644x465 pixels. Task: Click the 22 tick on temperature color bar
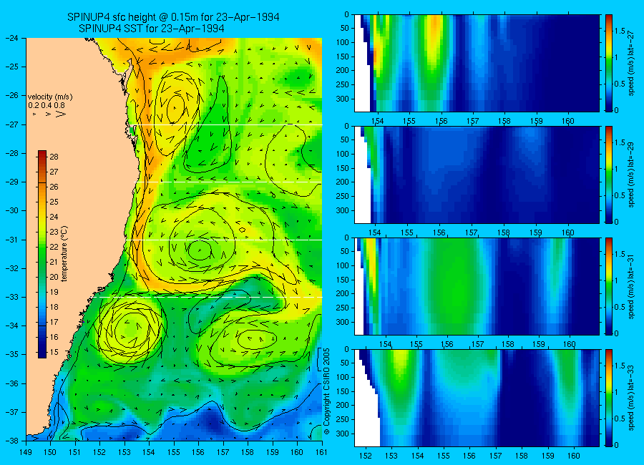pyautogui.click(x=54, y=247)
